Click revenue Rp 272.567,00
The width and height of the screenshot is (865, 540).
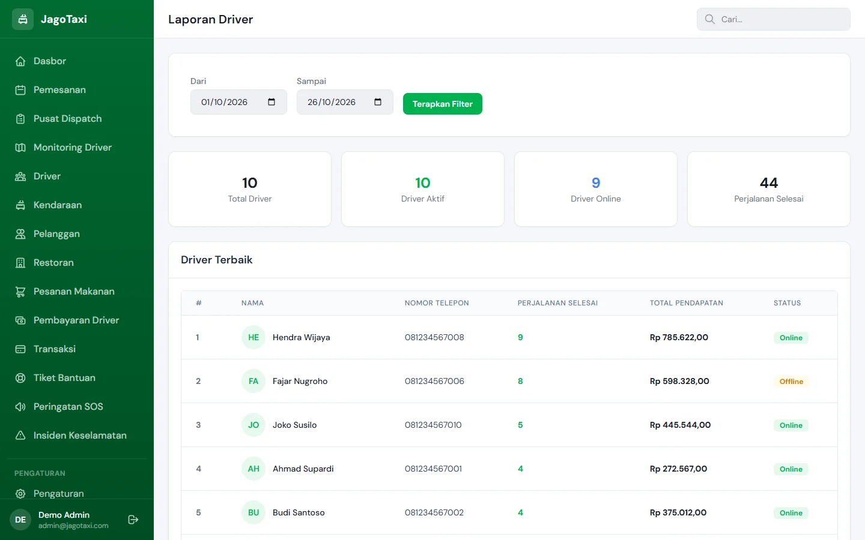point(678,469)
